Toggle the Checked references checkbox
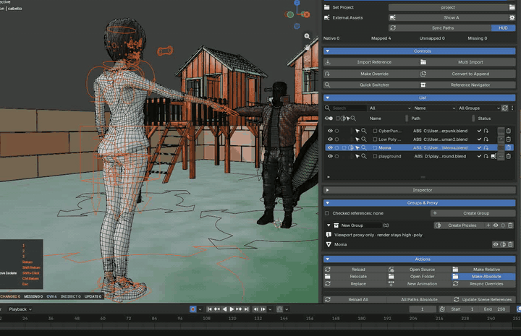 pyautogui.click(x=327, y=213)
